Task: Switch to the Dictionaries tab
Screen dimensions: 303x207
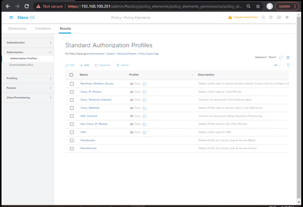Action: [17, 29]
